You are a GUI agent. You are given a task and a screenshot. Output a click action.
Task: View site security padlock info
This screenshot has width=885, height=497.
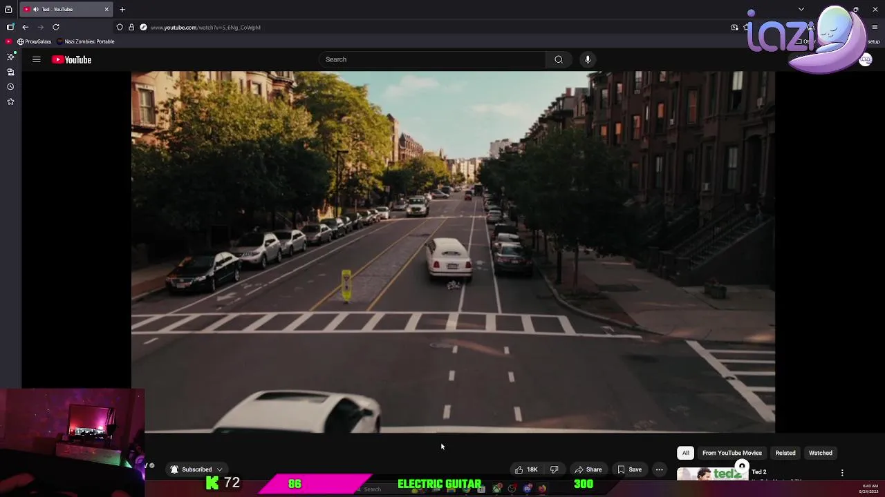coord(131,27)
